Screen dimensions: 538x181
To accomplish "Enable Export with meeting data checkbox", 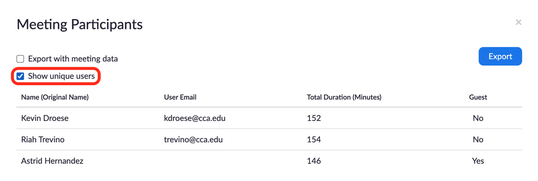I will [20, 59].
